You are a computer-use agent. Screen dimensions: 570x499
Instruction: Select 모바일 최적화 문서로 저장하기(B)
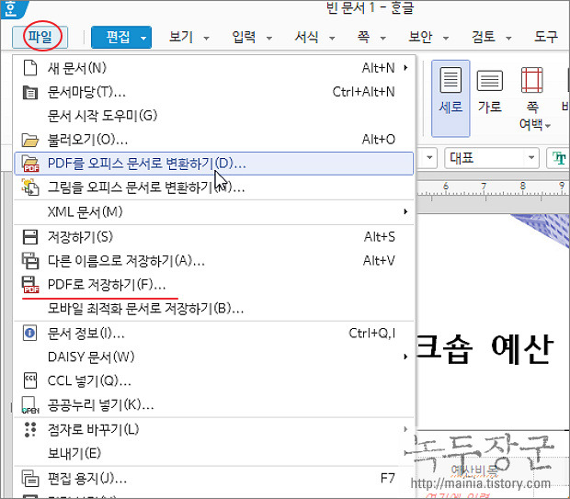click(x=213, y=309)
